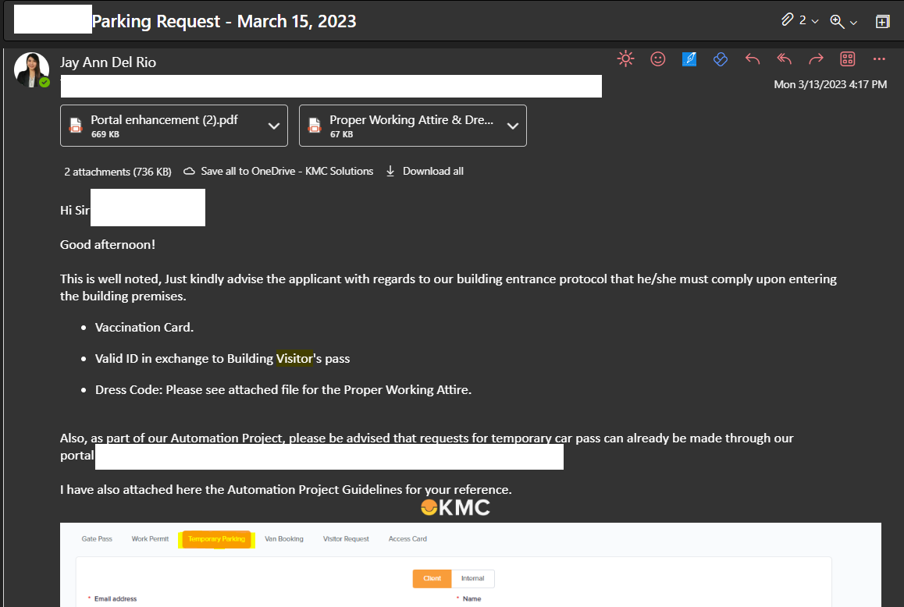Screen dimensions: 904x607
Task: Select Work Permit tab in portal image
Action: click(150, 539)
